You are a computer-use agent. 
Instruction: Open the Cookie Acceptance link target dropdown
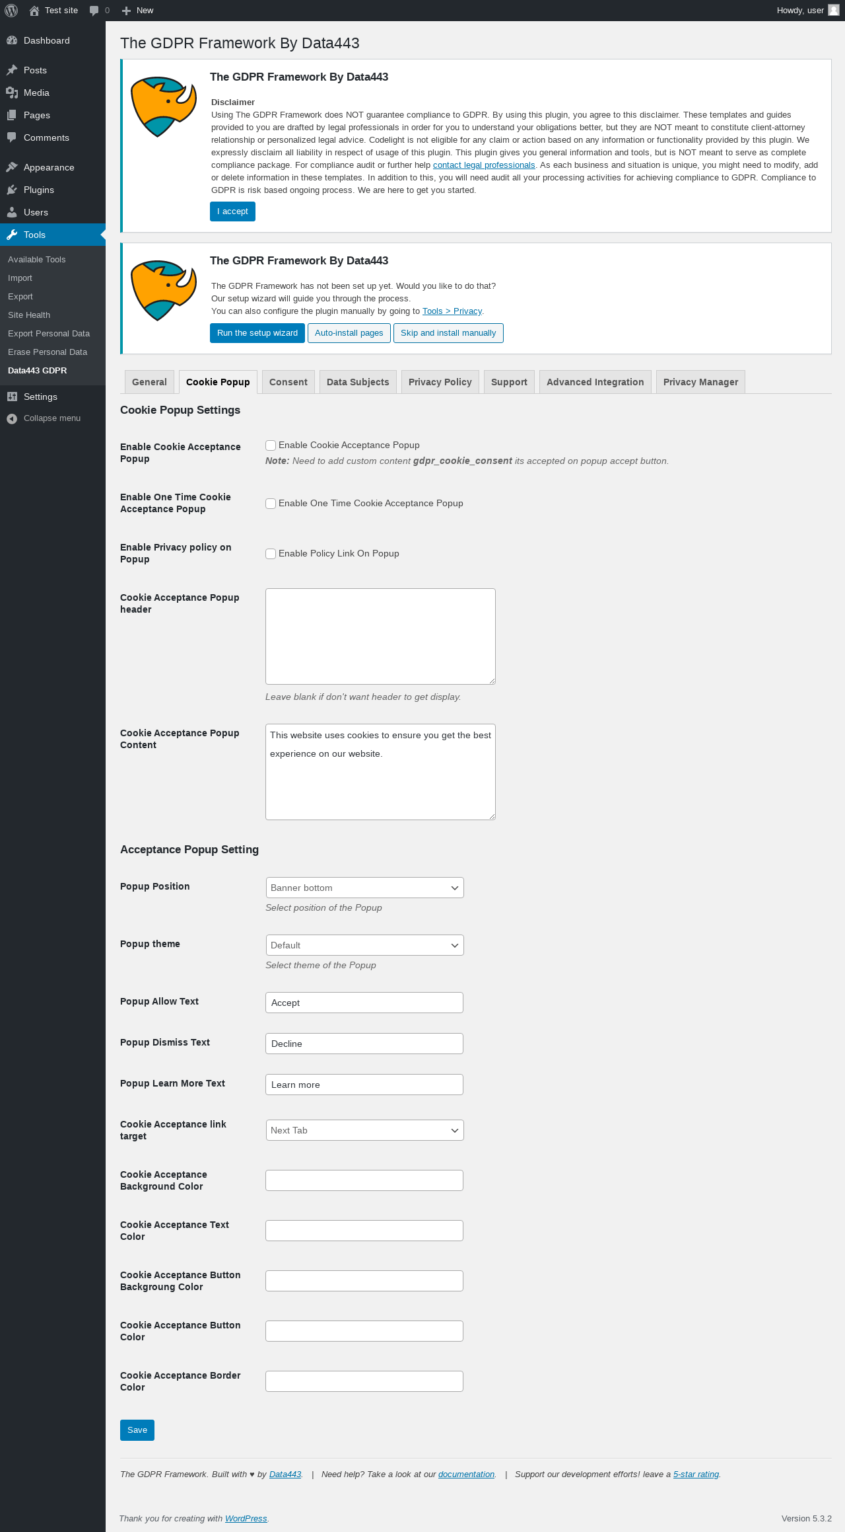pos(364,1130)
